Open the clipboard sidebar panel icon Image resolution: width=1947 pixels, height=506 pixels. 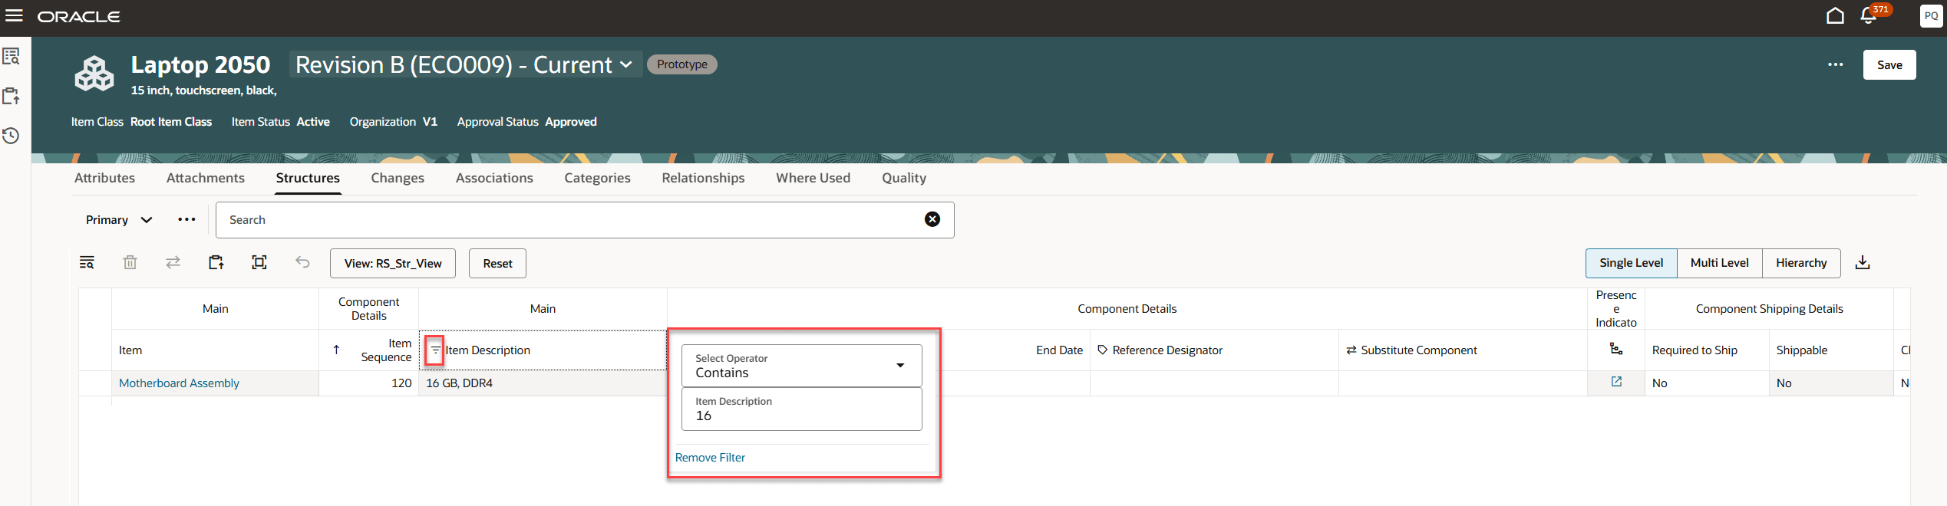(x=11, y=96)
